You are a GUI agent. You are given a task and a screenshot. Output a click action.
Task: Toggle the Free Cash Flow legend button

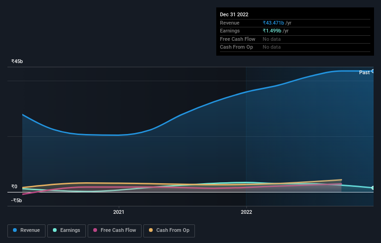point(115,230)
